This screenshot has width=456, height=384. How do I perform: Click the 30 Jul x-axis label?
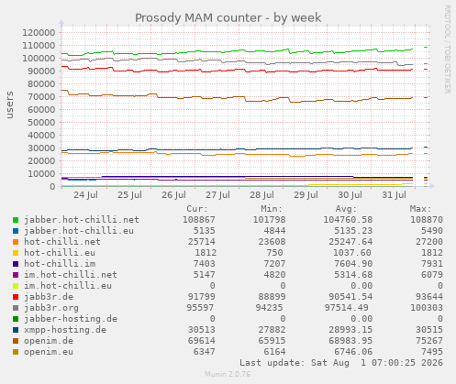coord(350,195)
